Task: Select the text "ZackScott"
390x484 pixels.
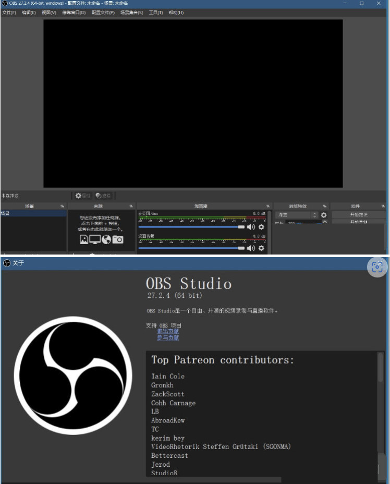Action: (168, 394)
